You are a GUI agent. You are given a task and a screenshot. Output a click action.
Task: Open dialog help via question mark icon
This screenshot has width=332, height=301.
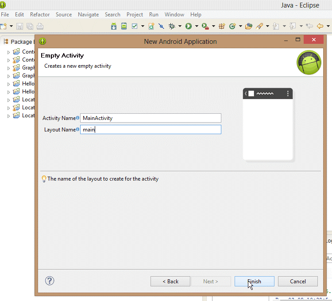pos(50,281)
